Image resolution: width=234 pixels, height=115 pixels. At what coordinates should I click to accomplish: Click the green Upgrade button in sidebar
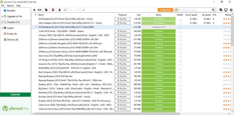pos(16,95)
